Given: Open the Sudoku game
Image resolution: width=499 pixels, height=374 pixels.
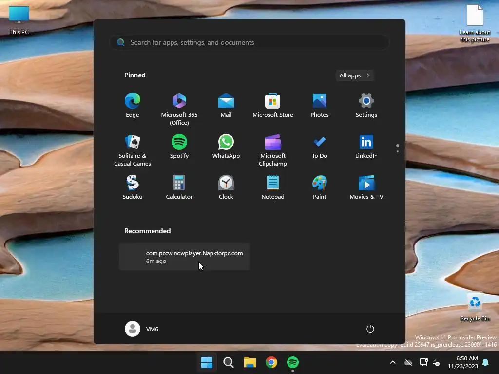Looking at the screenshot, I should [x=133, y=187].
